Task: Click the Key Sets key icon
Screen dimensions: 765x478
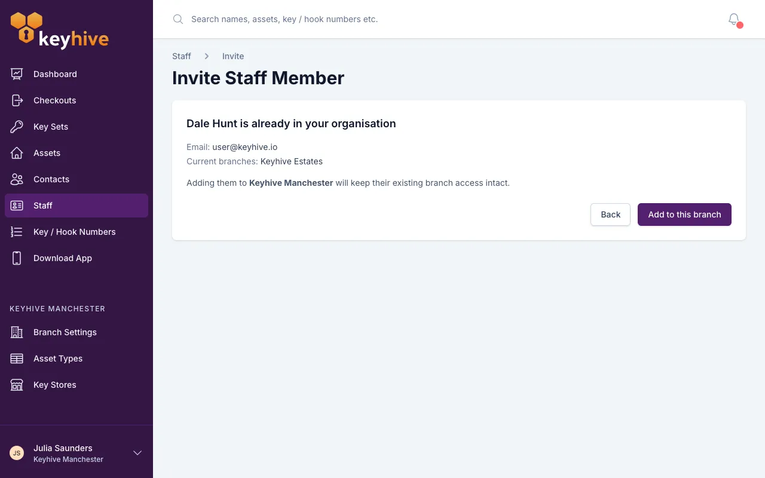Action: click(17, 127)
